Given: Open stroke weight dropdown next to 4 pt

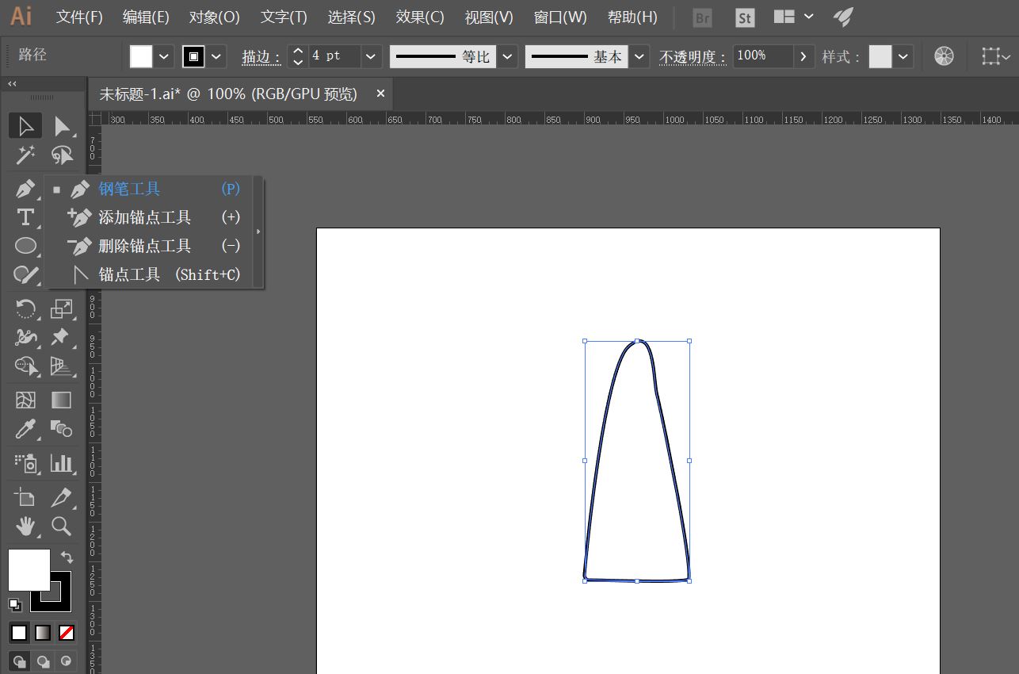Looking at the screenshot, I should (371, 56).
